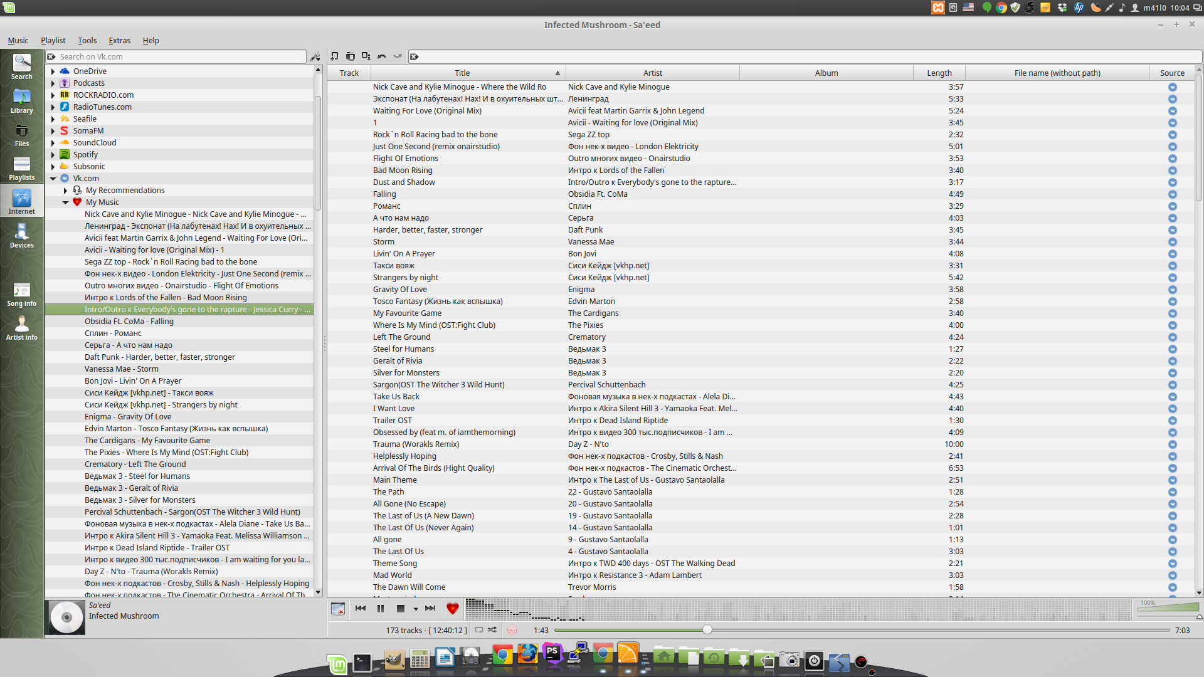Viewport: 1204px width, 677px height.
Task: Sort the playlist by Album column
Action: [826, 73]
